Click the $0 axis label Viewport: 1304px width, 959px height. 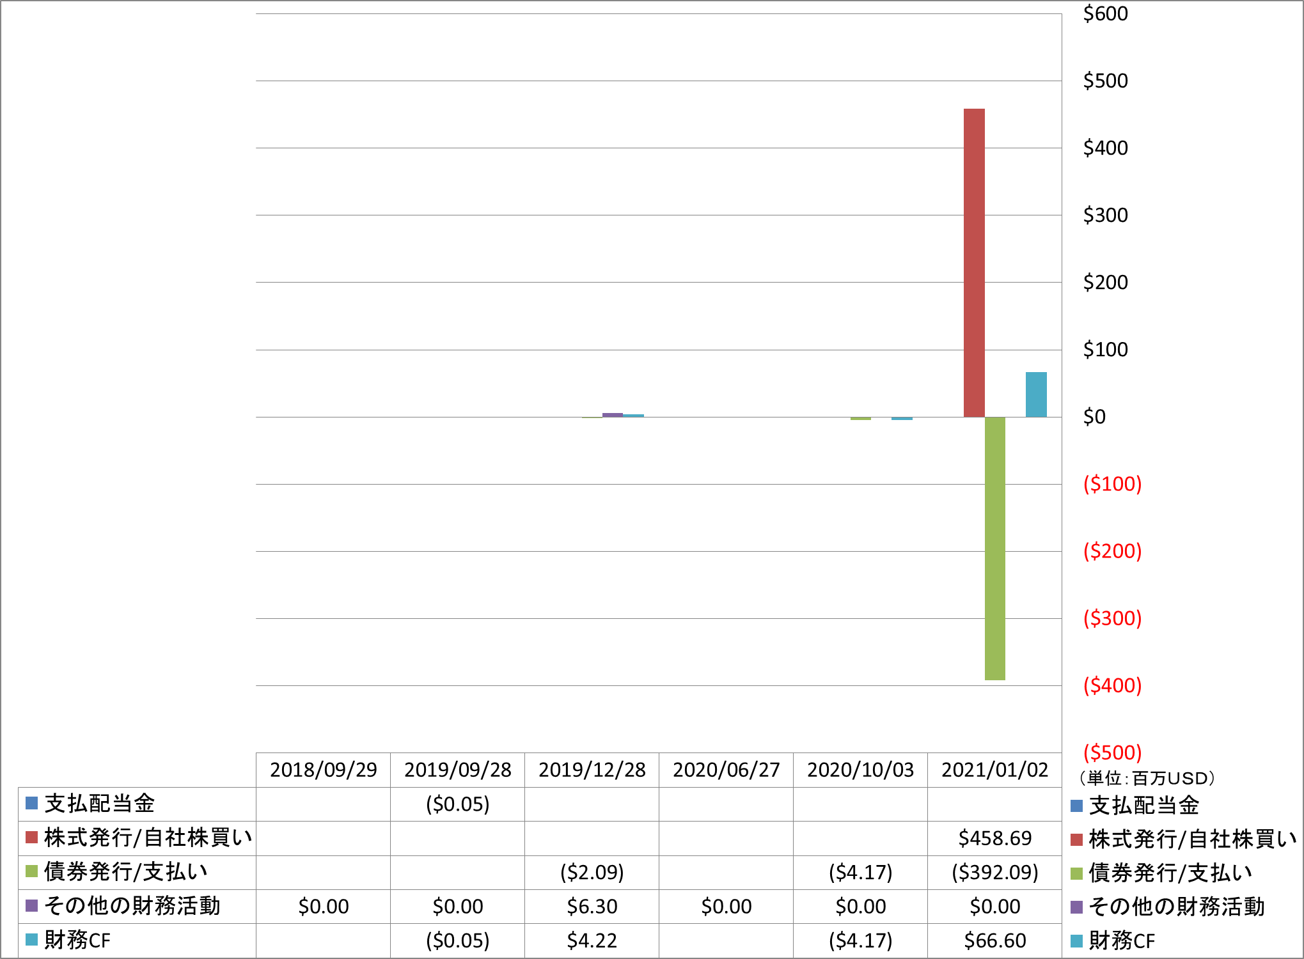point(1094,417)
